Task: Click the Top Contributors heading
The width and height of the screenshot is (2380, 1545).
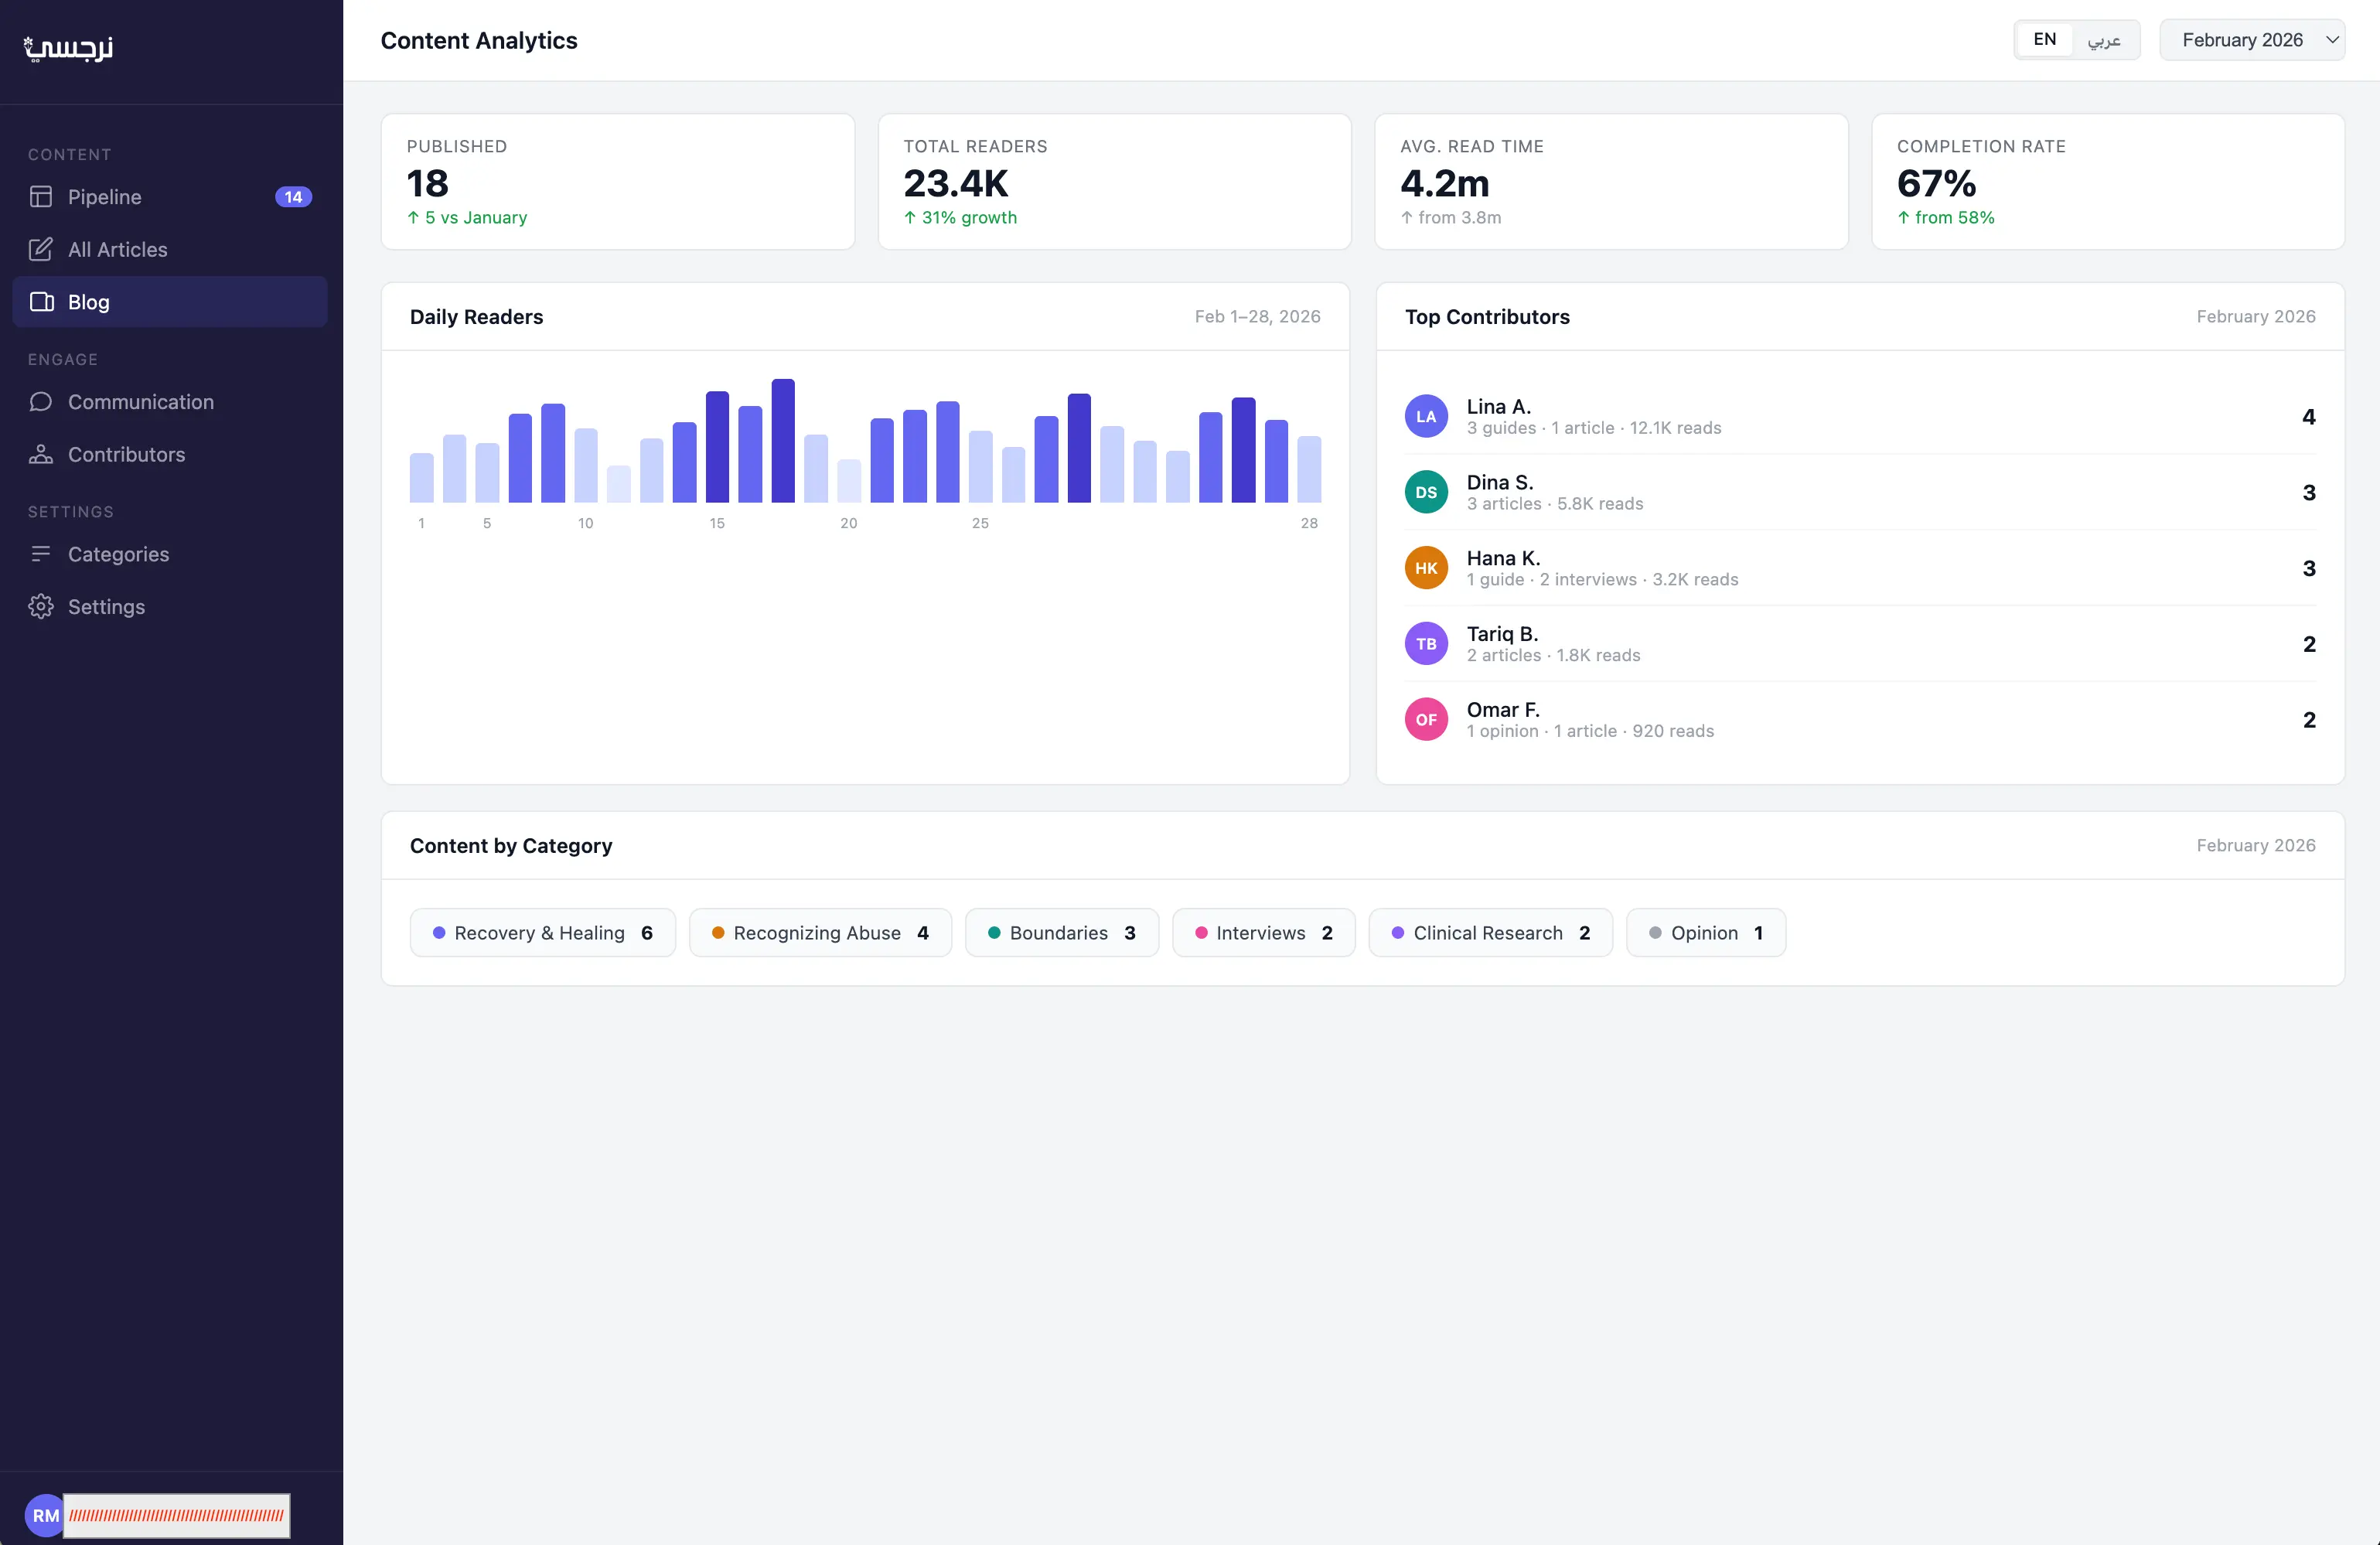Action: click(x=1487, y=317)
